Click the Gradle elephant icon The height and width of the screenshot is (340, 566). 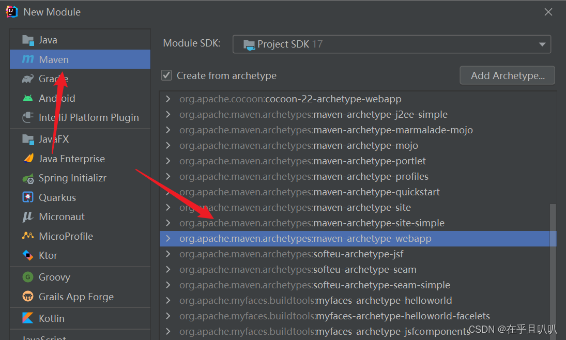tap(28, 79)
